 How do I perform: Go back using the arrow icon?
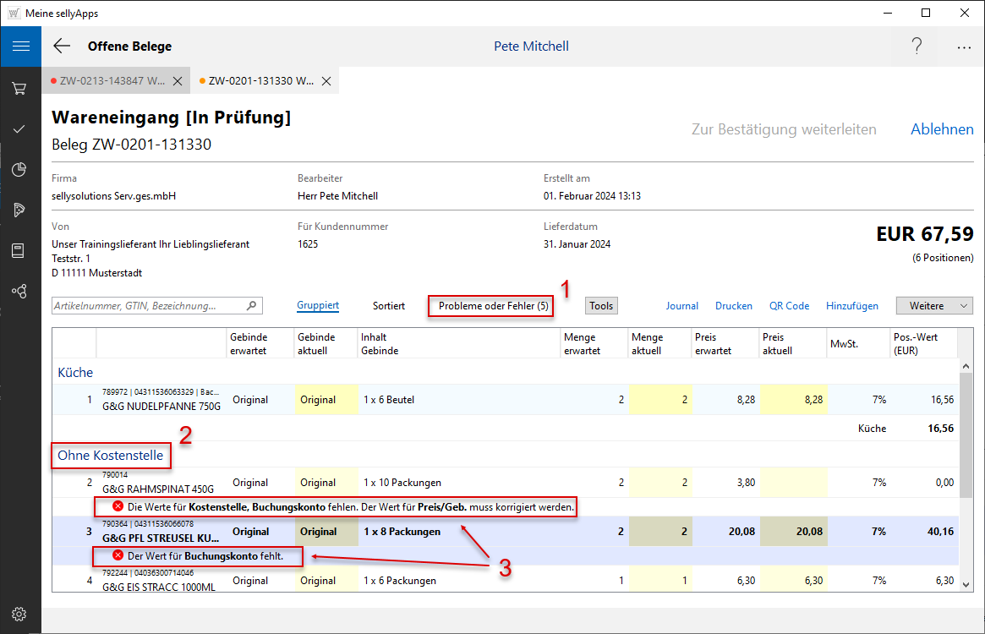[x=62, y=46]
